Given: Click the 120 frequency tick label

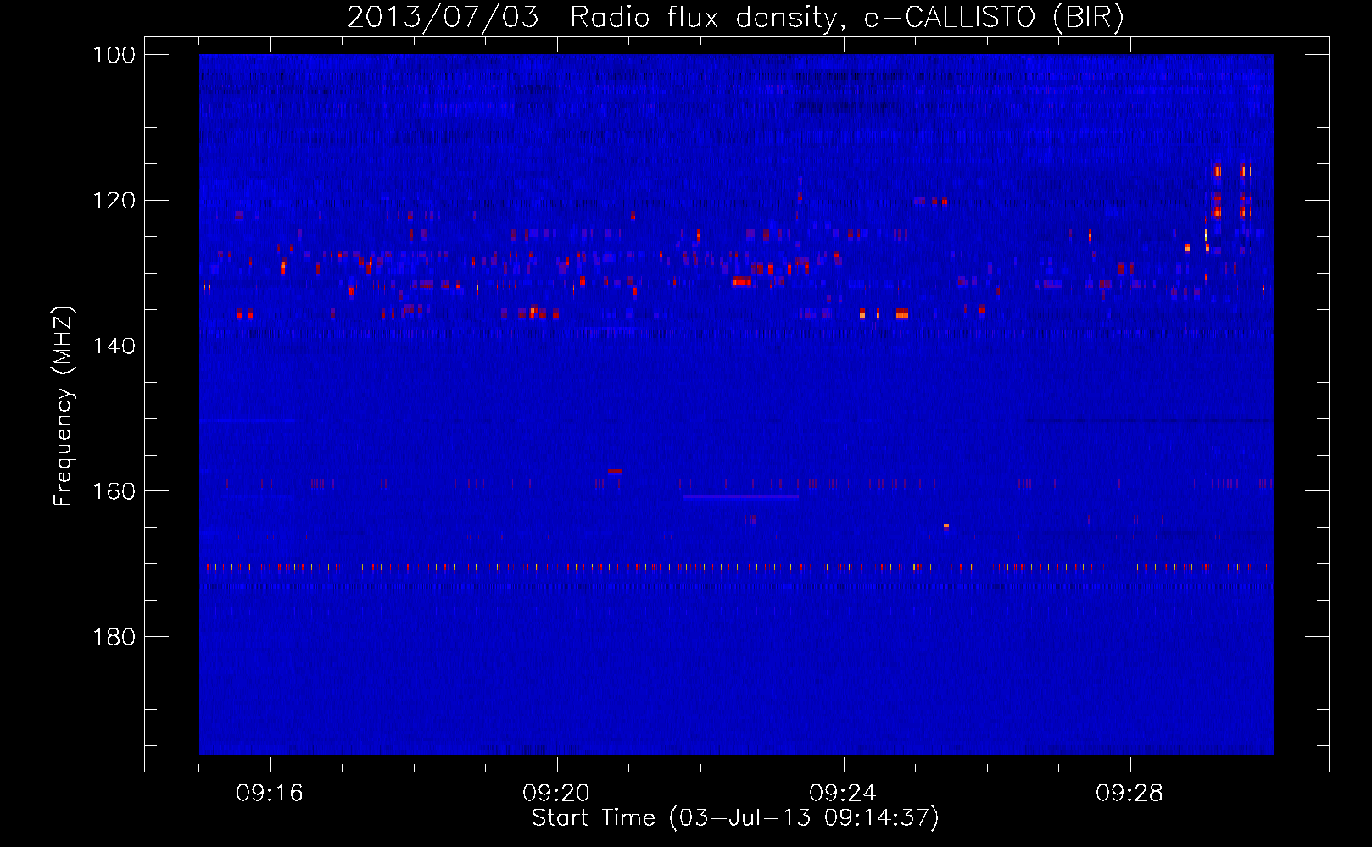Looking at the screenshot, I should 114,201.
